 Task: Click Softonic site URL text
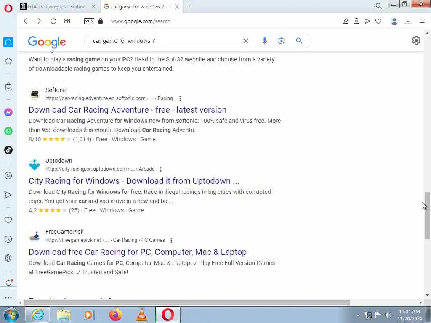[x=109, y=98]
